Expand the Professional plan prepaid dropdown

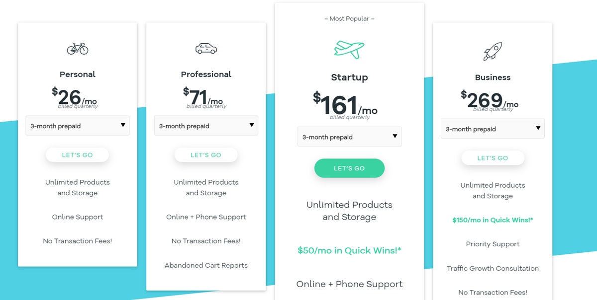click(x=206, y=126)
